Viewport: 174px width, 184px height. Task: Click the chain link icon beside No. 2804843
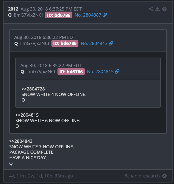[x=111, y=43]
